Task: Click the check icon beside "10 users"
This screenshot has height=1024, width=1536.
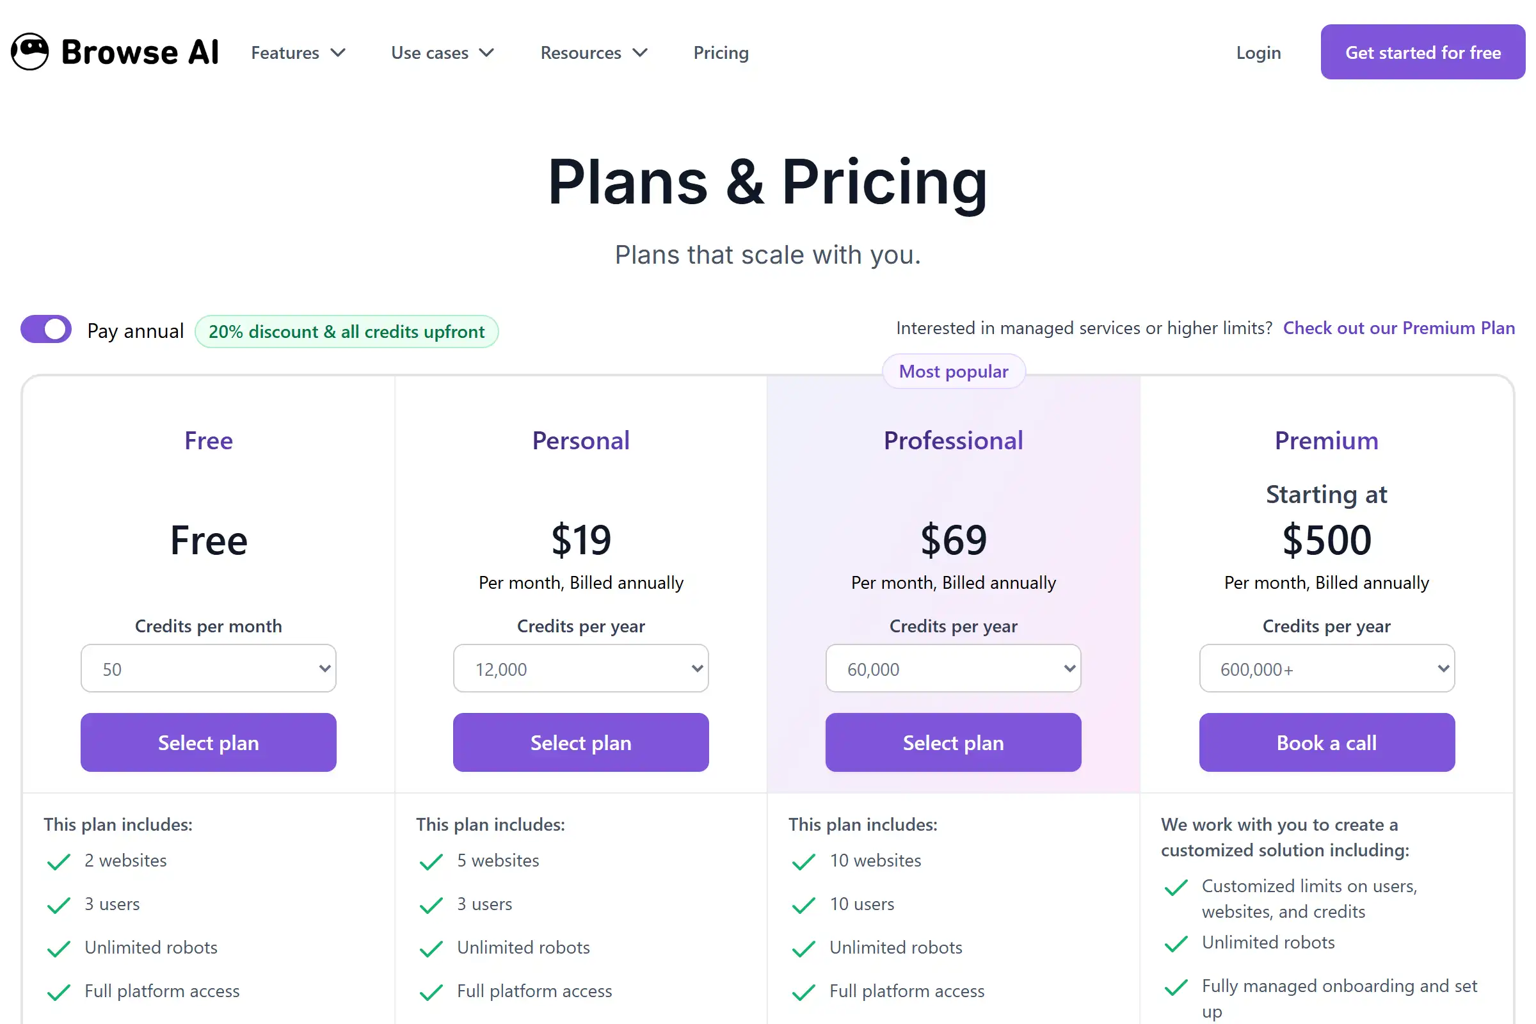Action: tap(803, 905)
